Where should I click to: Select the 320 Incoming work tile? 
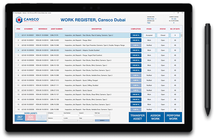click(x=31, y=118)
